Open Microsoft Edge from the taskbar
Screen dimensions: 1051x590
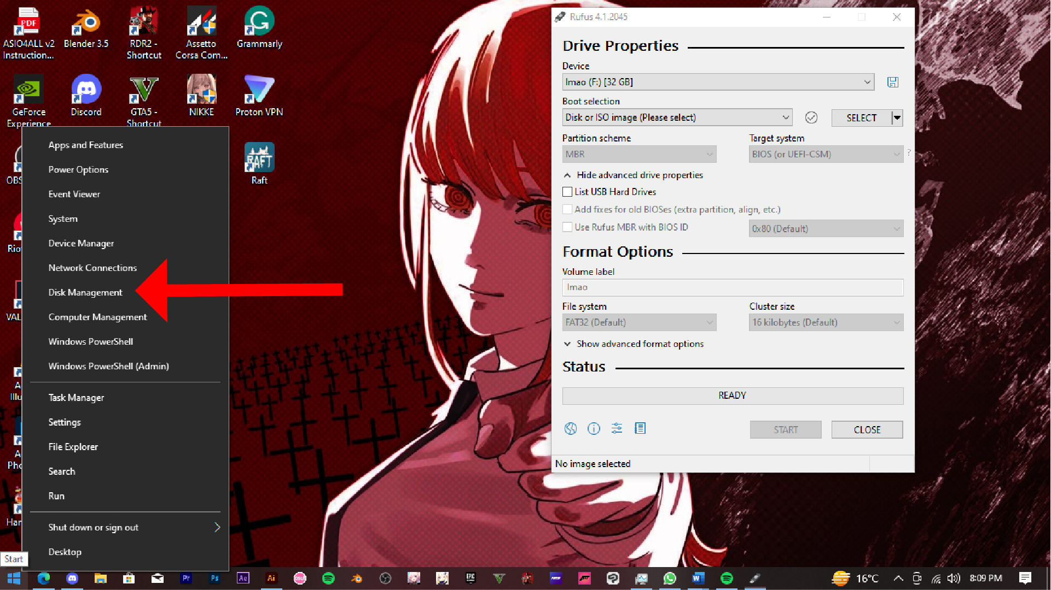[x=44, y=579]
